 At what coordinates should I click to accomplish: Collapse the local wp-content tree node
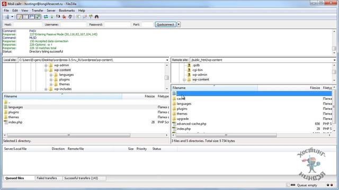coord(46,70)
